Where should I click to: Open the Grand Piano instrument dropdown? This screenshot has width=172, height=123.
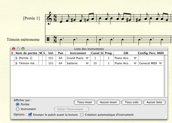click(87, 58)
